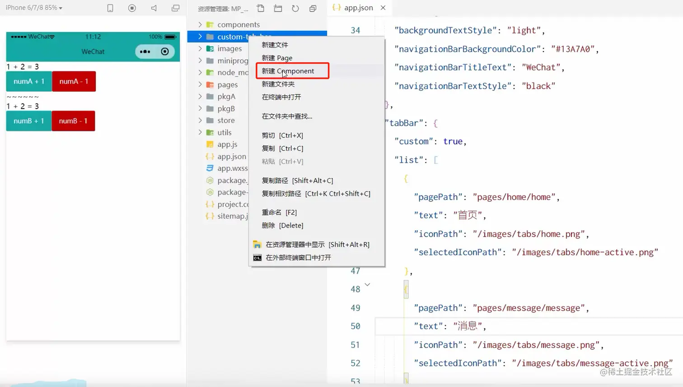Choose 复制路径 from the context menu
Image resolution: width=683 pixels, height=387 pixels.
(317, 180)
